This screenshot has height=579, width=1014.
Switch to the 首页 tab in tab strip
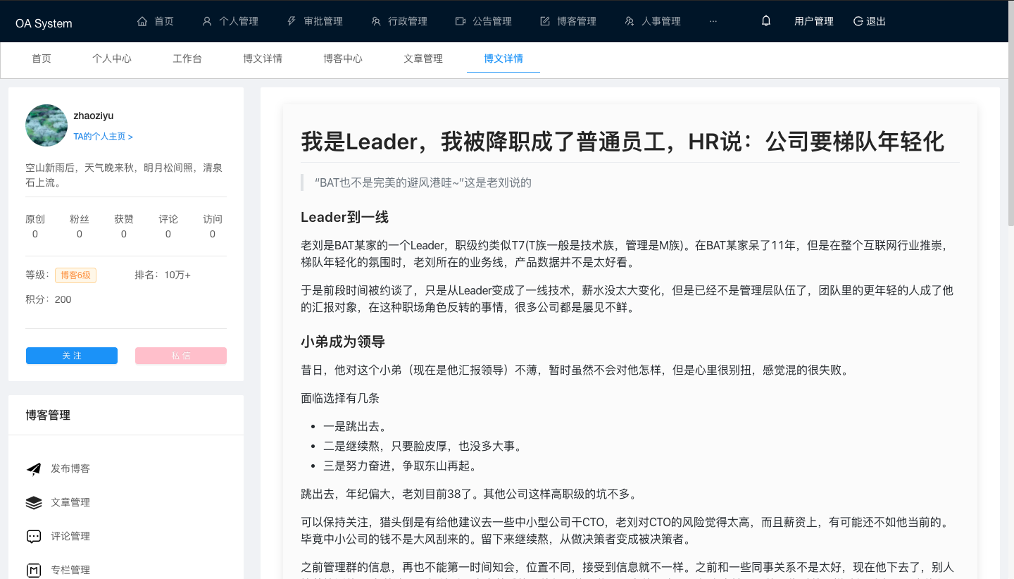pyautogui.click(x=42, y=58)
